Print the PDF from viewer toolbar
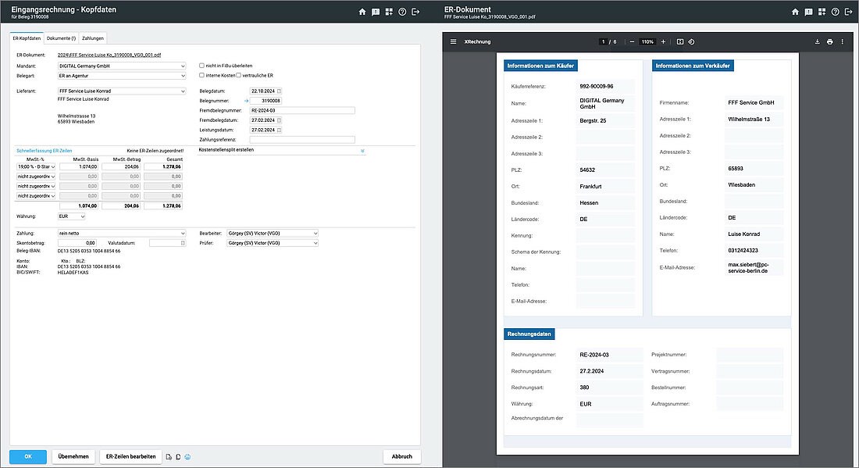 click(x=829, y=41)
